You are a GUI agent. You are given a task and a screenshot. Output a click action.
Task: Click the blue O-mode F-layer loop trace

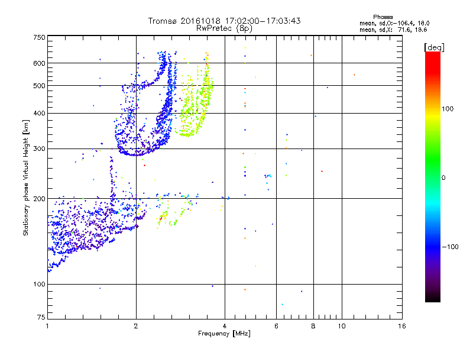(x=146, y=104)
